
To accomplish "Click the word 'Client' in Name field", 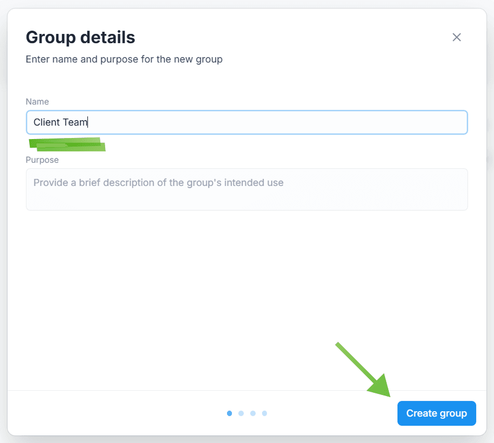I will click(46, 122).
